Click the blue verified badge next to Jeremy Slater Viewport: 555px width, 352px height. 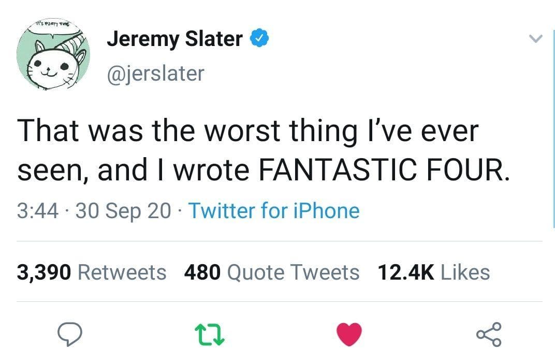[259, 38]
